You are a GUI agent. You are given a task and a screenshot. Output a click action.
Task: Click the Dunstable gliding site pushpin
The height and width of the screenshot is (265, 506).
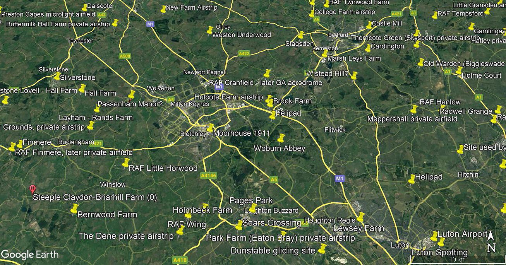click(x=322, y=249)
